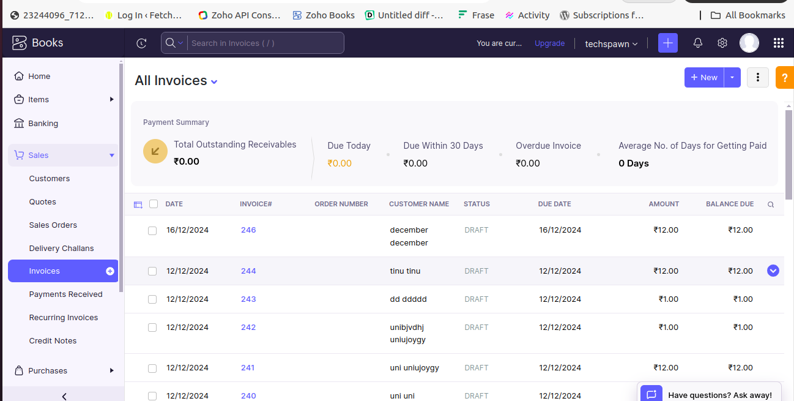Screen dimensions: 794x401
Task: Open dropdown arrow next to New button
Action: [732, 78]
